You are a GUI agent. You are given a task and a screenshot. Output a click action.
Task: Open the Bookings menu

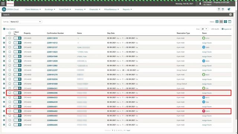pyautogui.click(x=50, y=9)
